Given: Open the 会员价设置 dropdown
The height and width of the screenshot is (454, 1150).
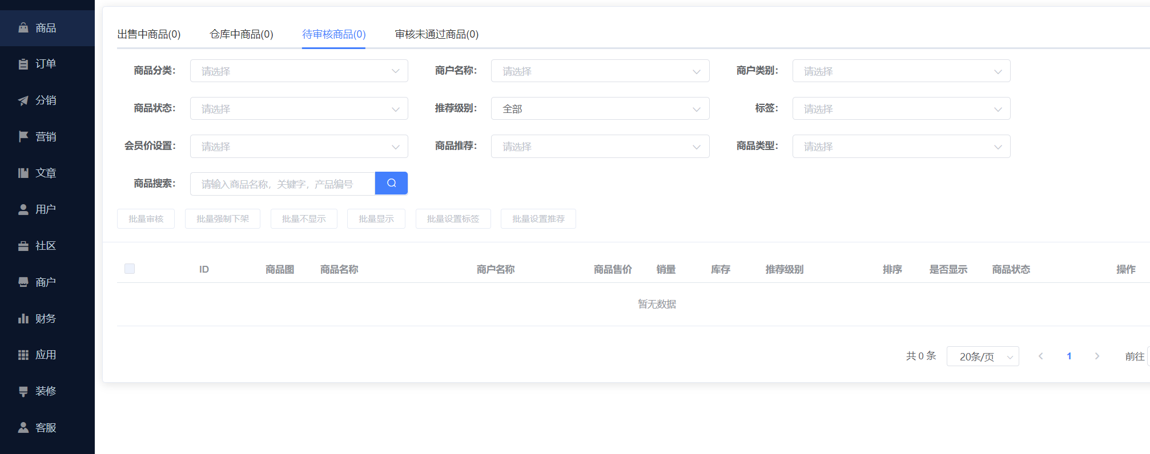Looking at the screenshot, I should 299,146.
